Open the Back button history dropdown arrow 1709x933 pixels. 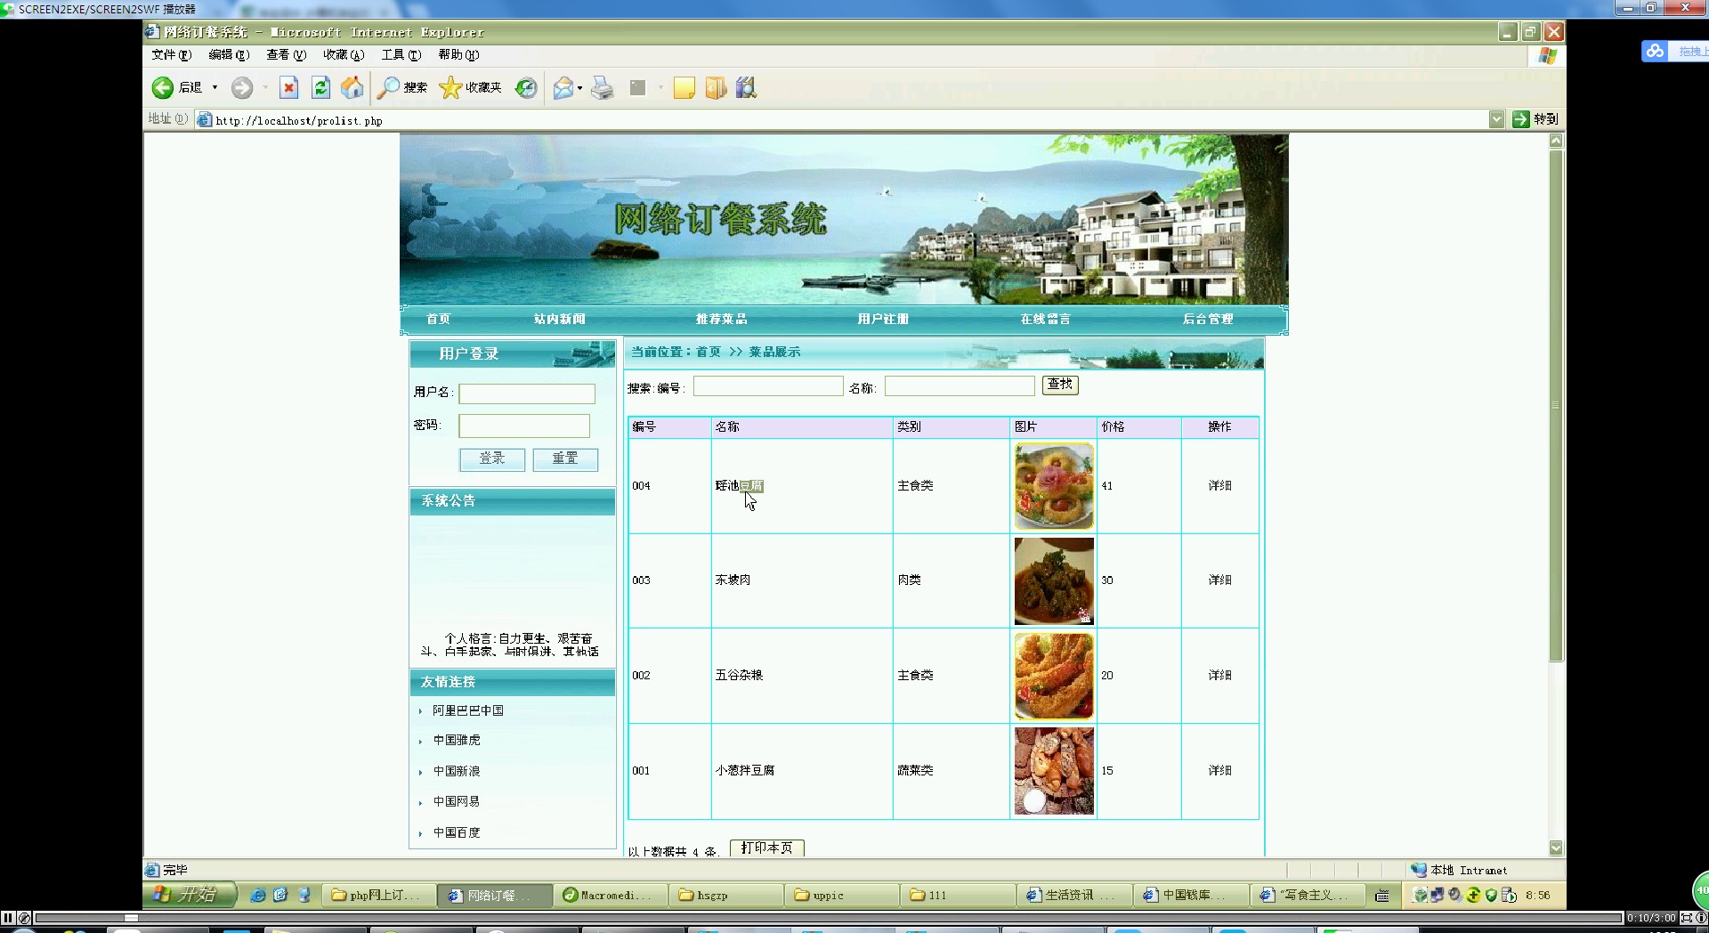[x=215, y=87]
